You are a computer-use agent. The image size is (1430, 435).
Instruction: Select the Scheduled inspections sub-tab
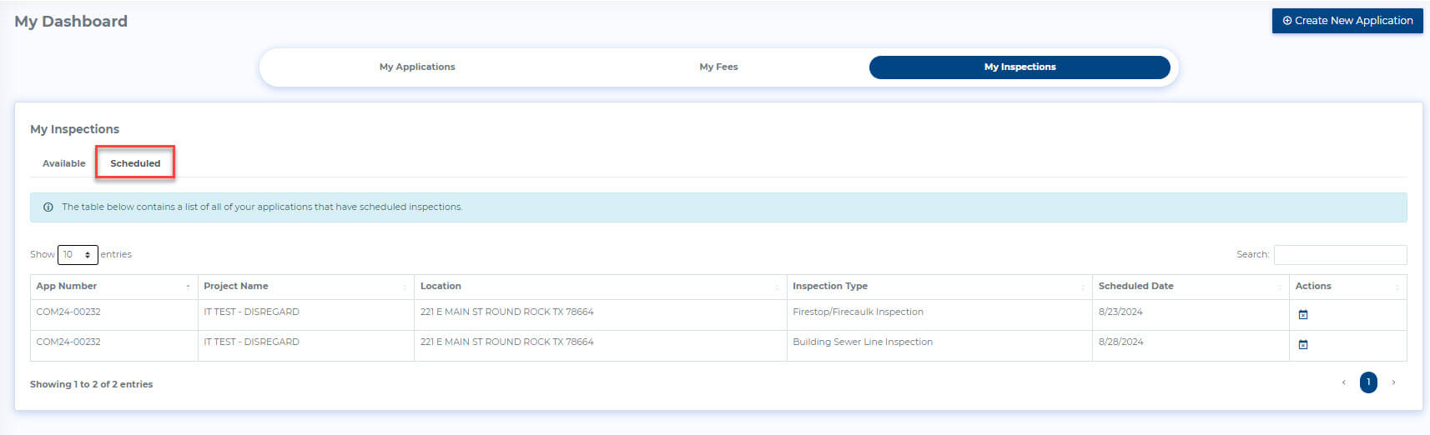click(x=135, y=163)
